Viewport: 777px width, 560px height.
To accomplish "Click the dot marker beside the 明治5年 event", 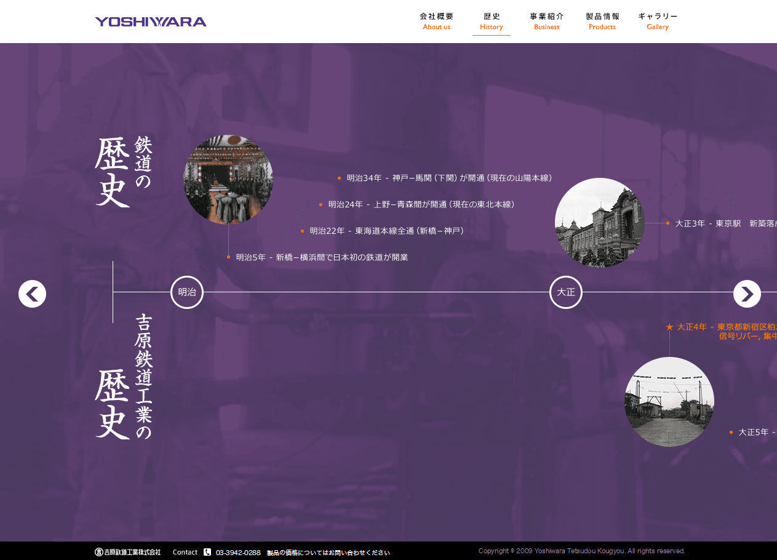I will click(x=228, y=257).
